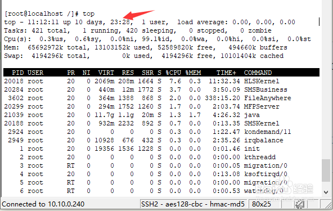Click the init process name

(251, 149)
